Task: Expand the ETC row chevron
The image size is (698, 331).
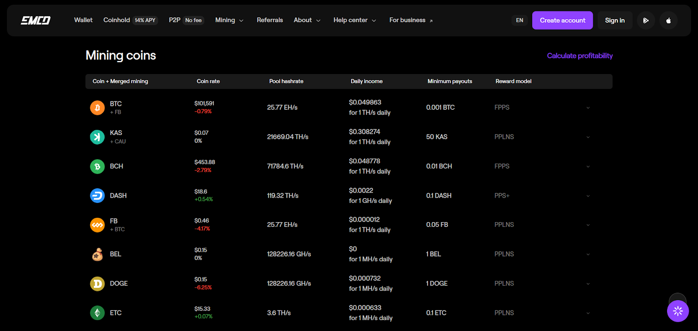Action: [x=588, y=313]
